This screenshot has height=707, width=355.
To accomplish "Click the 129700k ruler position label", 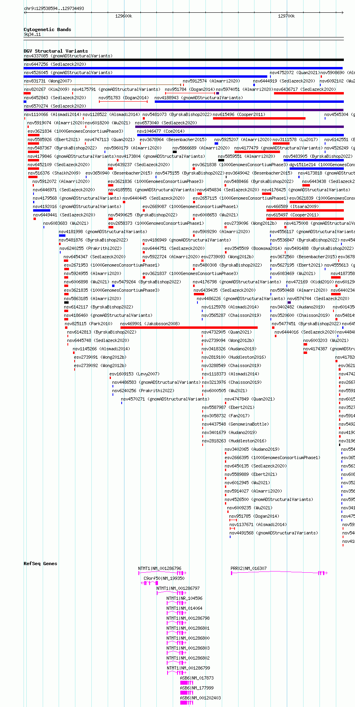I will 286,16.
